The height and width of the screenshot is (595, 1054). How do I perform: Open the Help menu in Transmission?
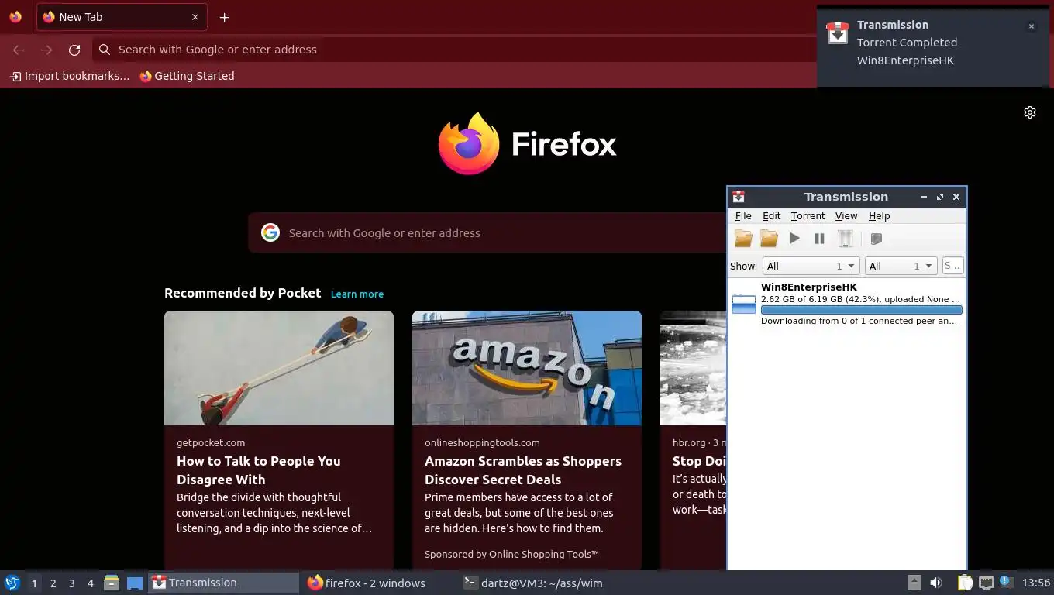(x=879, y=216)
